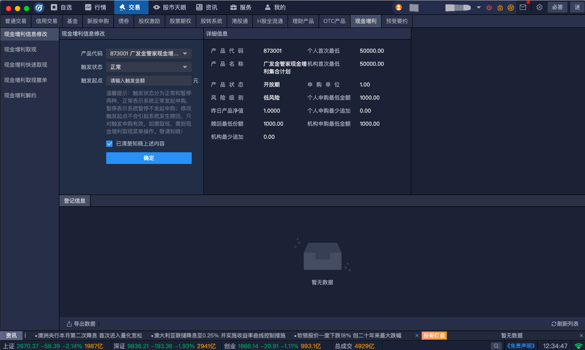Select 现金增利解约 in sidebar
Screen dimensions: 585x350
[x=29, y=95]
